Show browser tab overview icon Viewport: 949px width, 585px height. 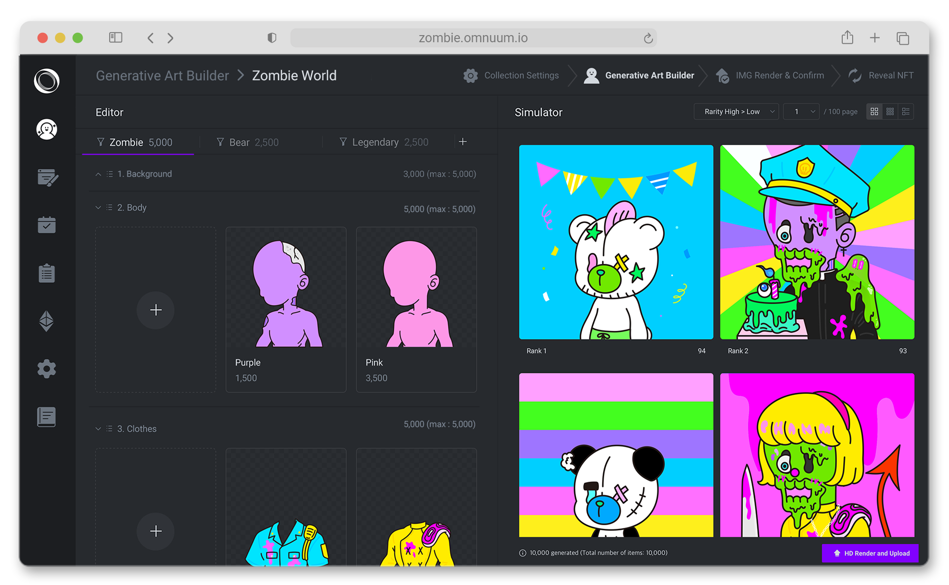(902, 38)
